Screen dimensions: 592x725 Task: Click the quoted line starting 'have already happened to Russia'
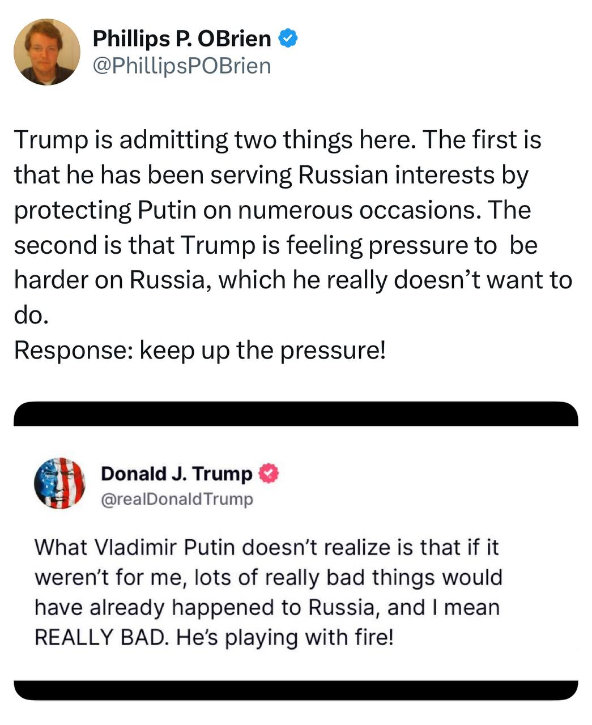(x=267, y=607)
